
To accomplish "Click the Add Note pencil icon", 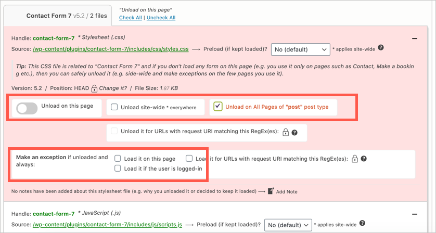I will 271,191.
